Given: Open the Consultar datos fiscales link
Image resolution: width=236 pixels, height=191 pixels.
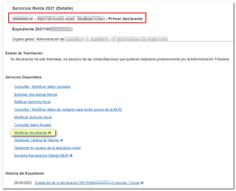Looking at the screenshot, I should click(33, 125).
